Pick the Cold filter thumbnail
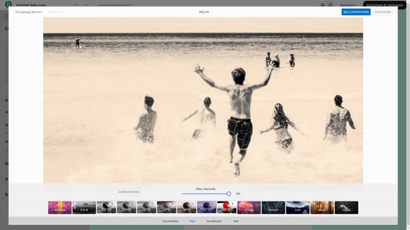Screen dimensions: 410x230 tap(298, 208)
